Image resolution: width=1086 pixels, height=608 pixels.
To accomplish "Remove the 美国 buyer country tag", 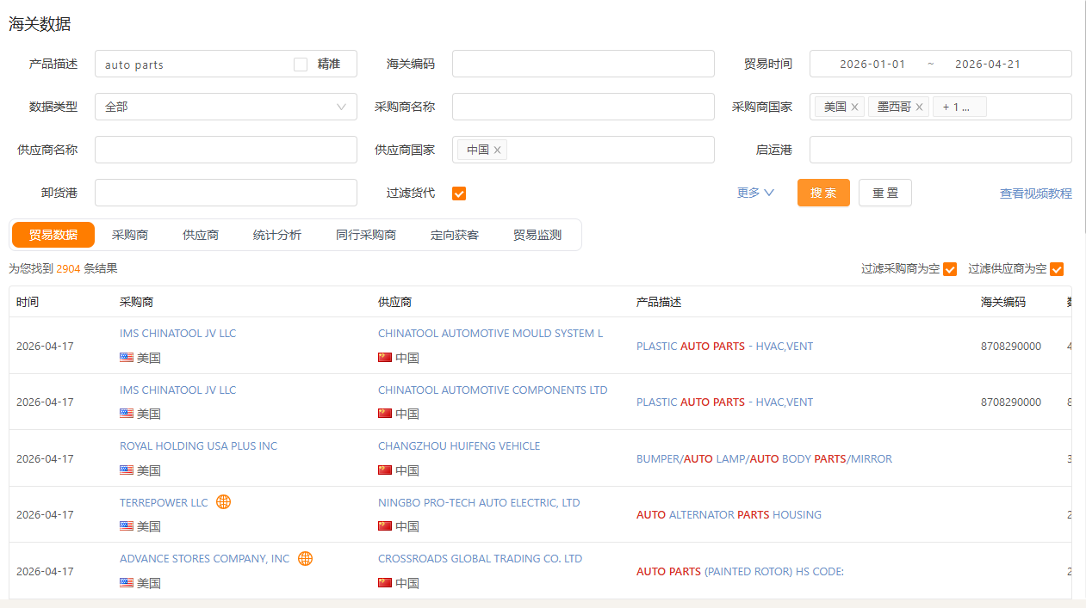I will point(854,107).
